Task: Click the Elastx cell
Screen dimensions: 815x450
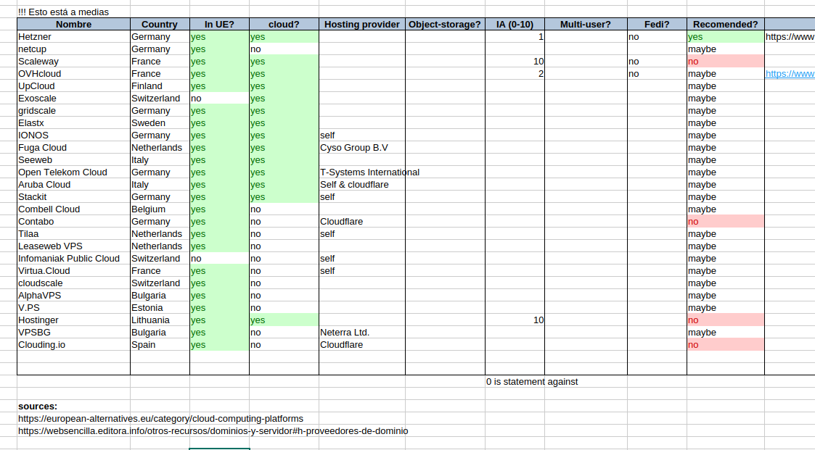Action: [x=73, y=123]
